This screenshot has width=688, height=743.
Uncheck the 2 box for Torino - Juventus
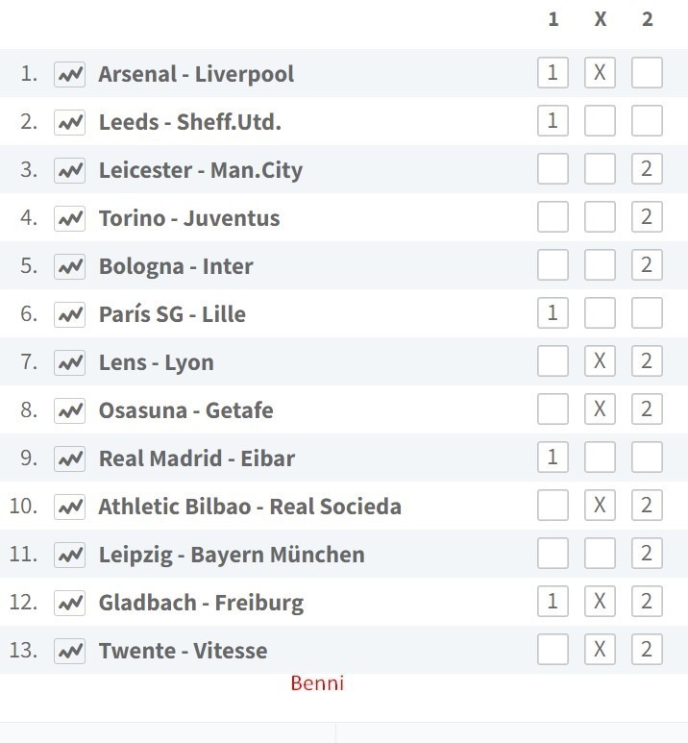pyautogui.click(x=647, y=217)
